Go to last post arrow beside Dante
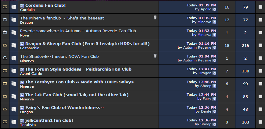The image size is (265, 129). (214, 112)
